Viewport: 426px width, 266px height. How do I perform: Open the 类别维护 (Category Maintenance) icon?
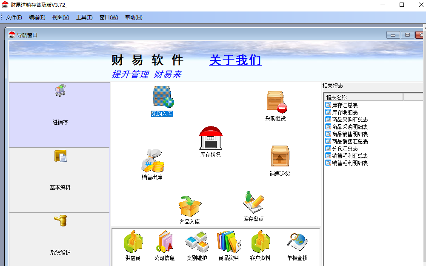coord(196,243)
